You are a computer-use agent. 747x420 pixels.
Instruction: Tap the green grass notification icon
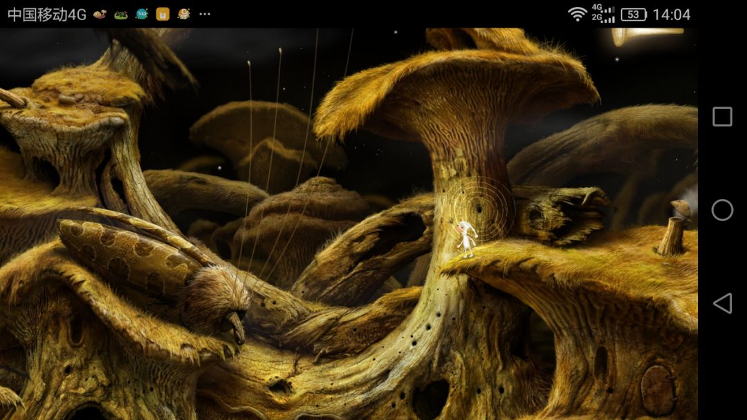pos(121,15)
